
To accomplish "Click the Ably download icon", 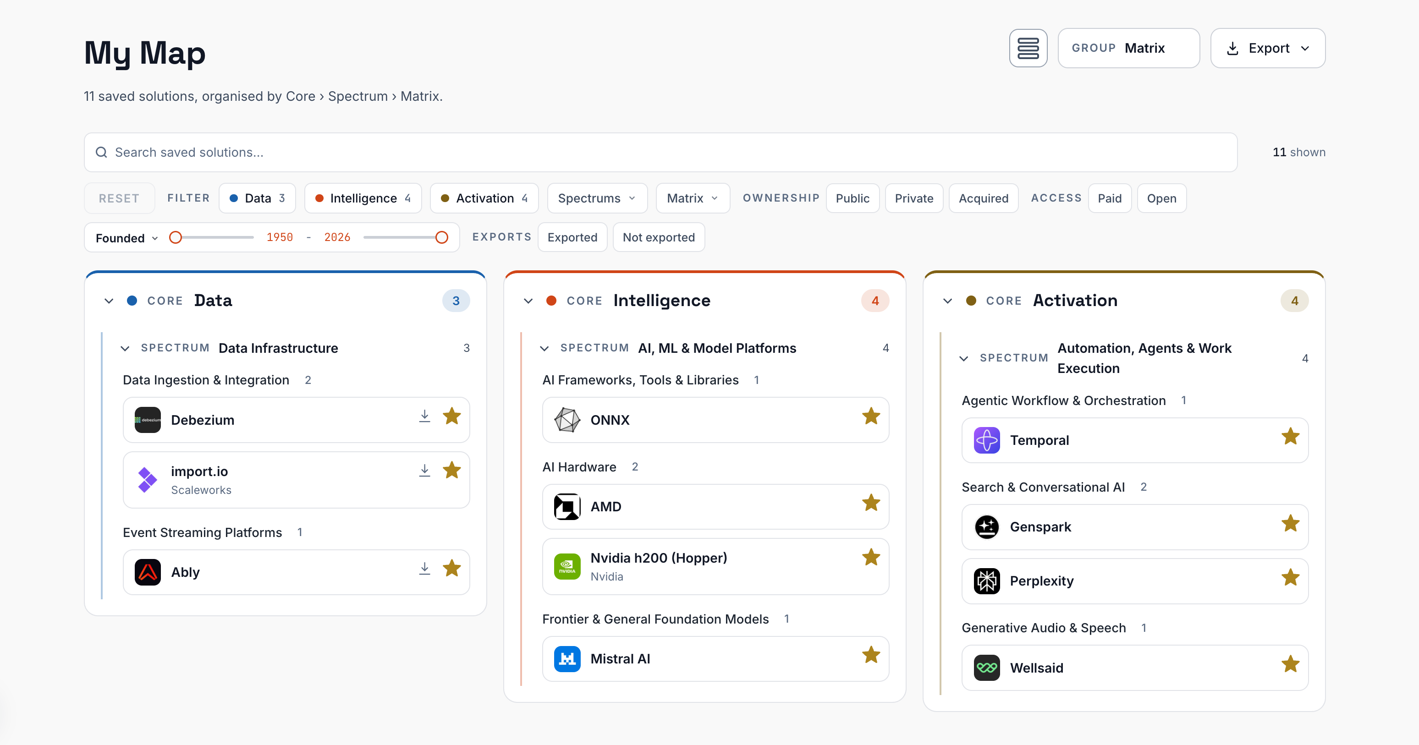I will [x=424, y=569].
